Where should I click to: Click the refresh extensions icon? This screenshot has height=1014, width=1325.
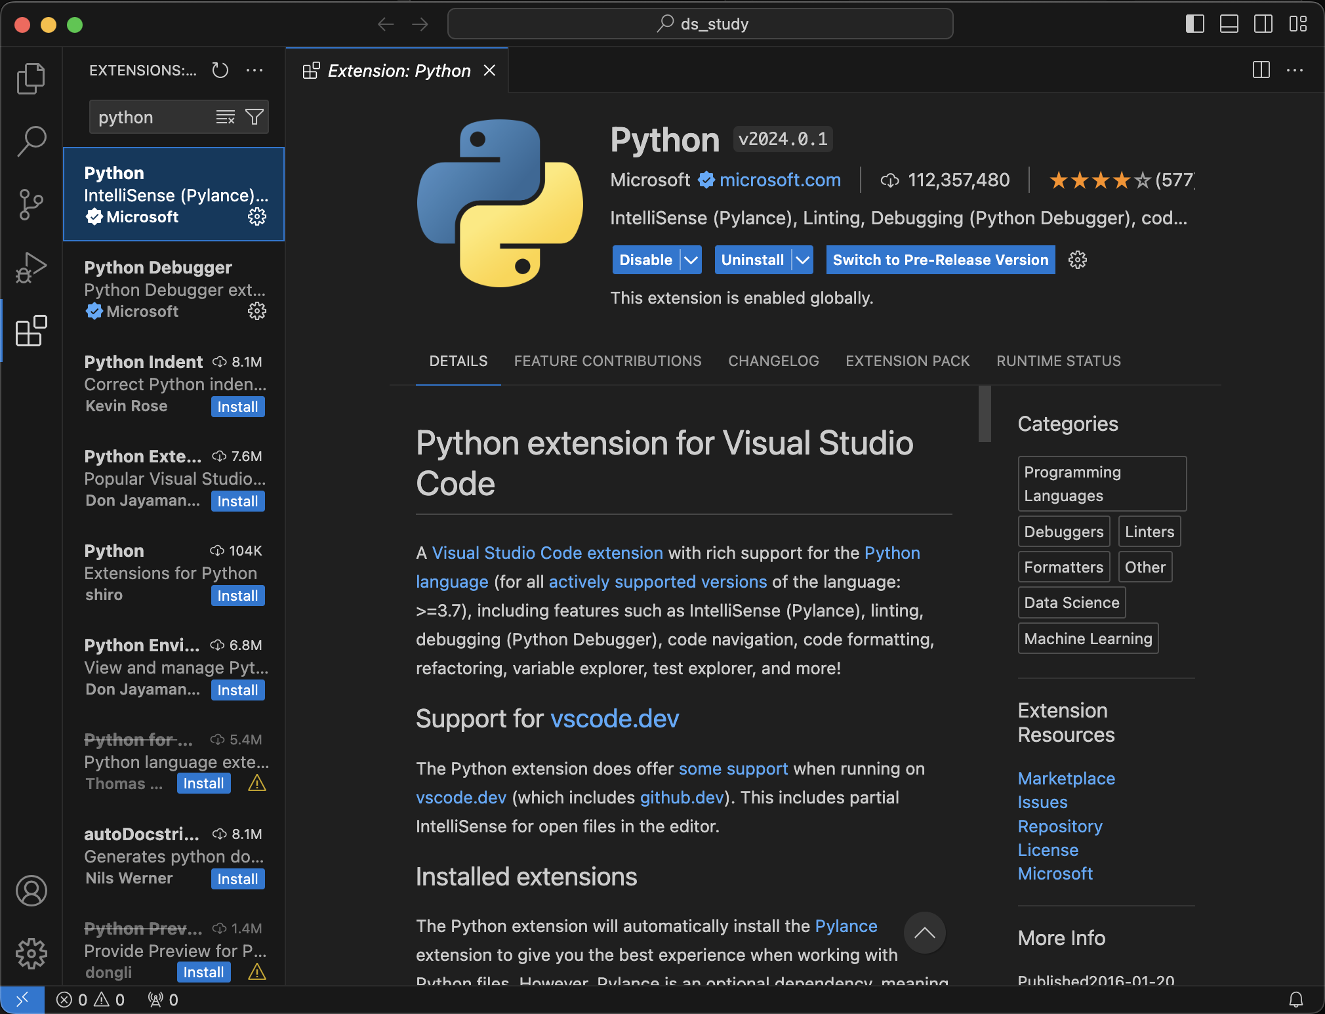tap(220, 70)
